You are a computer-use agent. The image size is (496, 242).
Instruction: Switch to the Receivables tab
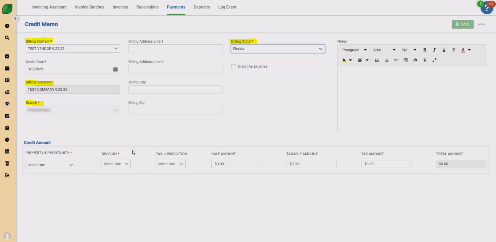tap(147, 7)
